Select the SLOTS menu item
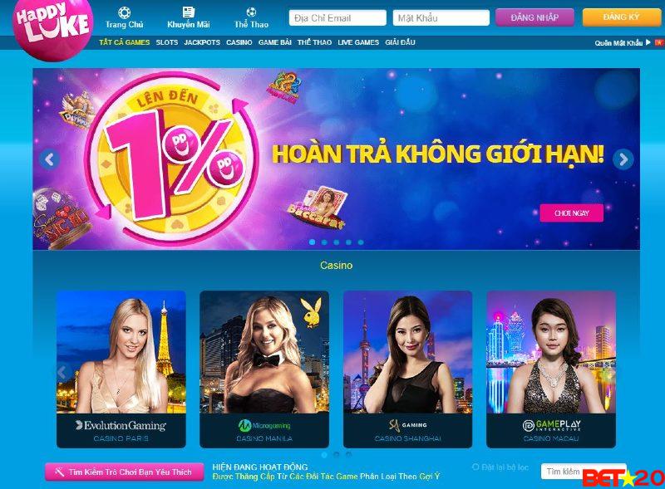Image resolution: width=665 pixels, height=489 pixels. click(167, 42)
